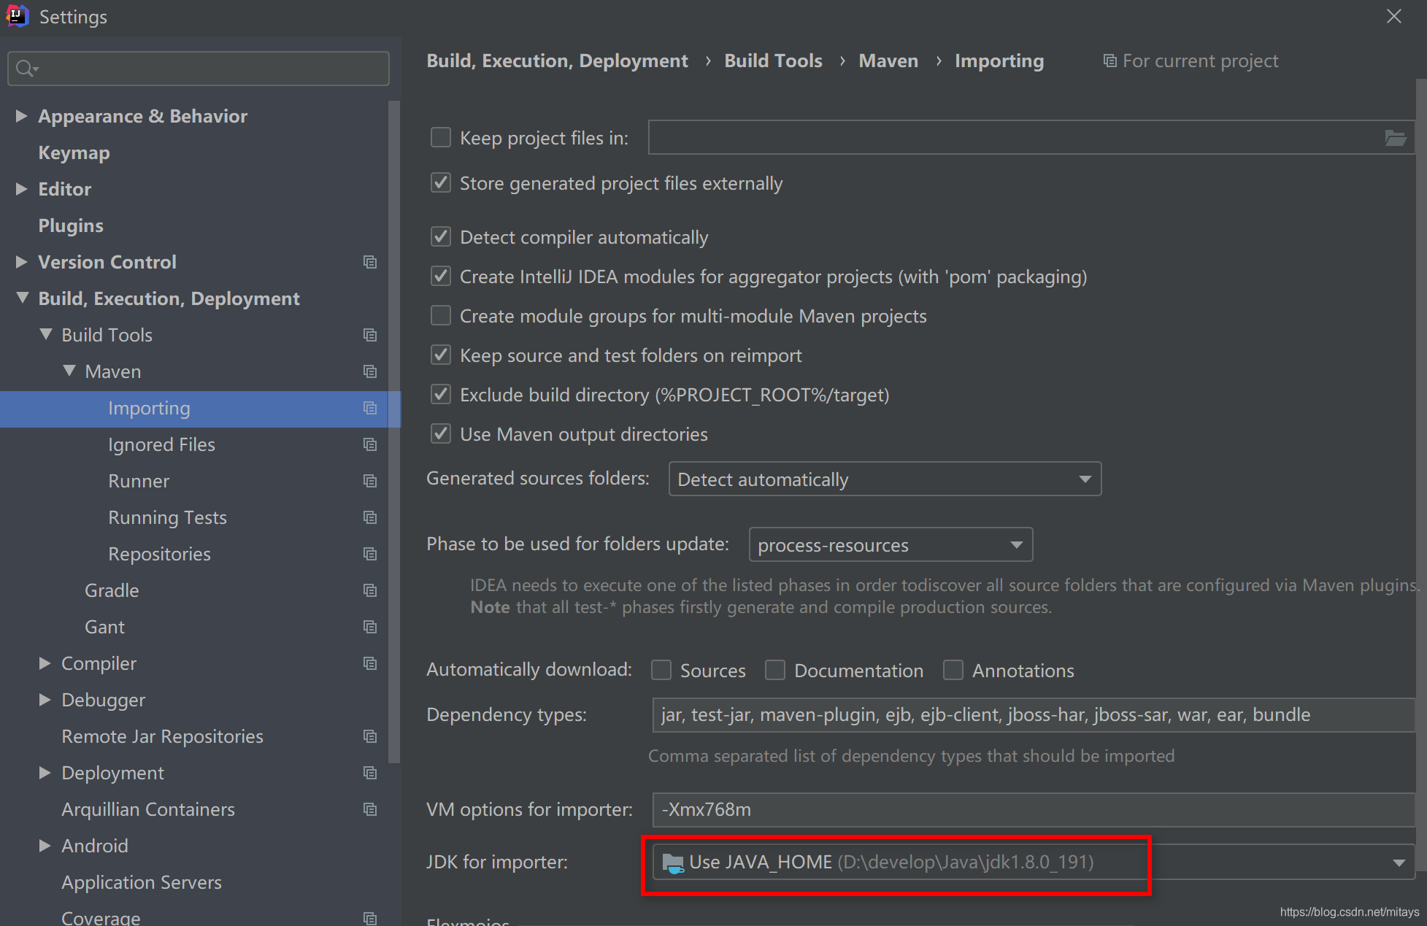
Task: Toggle Create IntelliJ IDEA modules for aggregator projects
Action: point(441,276)
